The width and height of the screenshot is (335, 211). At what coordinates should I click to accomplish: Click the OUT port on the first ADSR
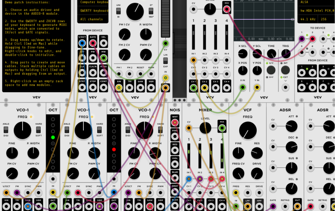pos(297,206)
